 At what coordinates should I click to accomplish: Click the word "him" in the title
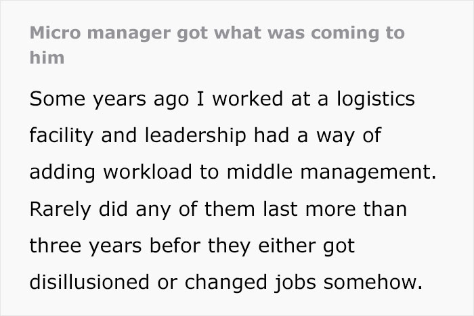pyautogui.click(x=47, y=58)
